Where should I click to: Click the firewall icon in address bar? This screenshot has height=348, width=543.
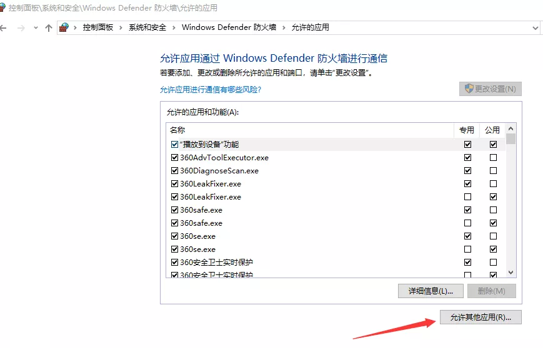(64, 27)
